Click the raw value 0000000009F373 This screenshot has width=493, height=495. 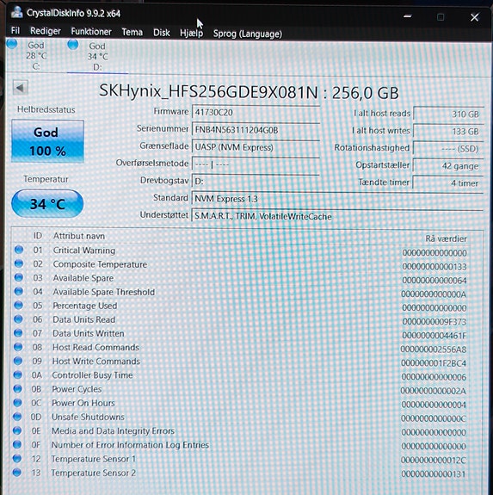pyautogui.click(x=434, y=322)
